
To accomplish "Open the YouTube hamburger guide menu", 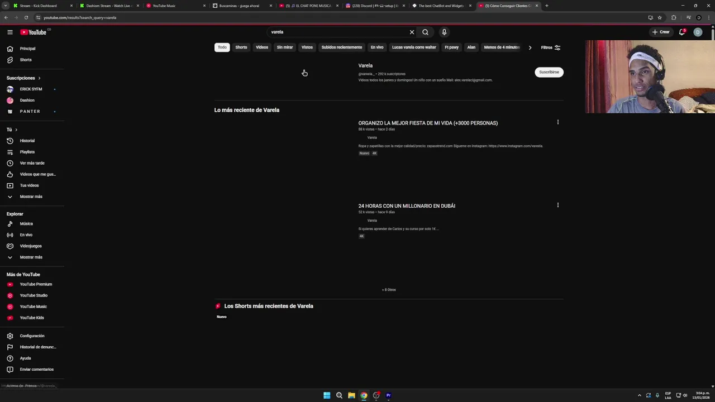I will coord(10,32).
